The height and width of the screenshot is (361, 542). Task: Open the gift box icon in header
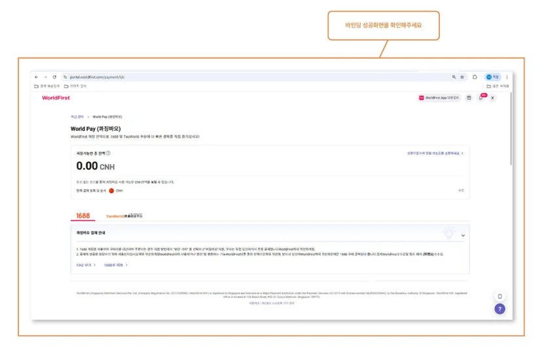click(469, 97)
